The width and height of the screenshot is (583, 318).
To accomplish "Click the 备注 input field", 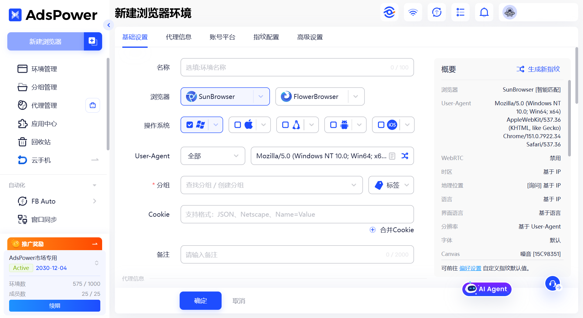I will pos(297,254).
